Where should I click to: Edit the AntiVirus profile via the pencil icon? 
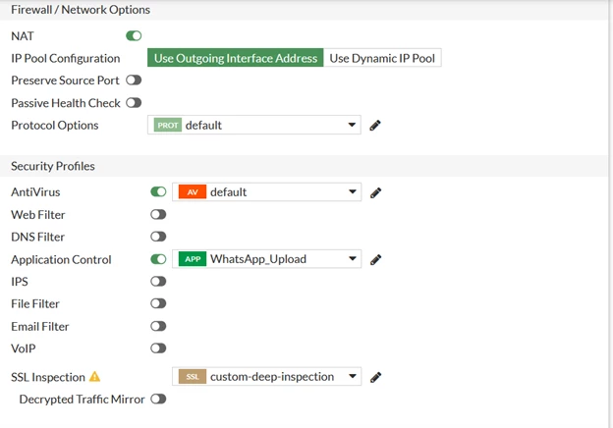[x=375, y=192]
